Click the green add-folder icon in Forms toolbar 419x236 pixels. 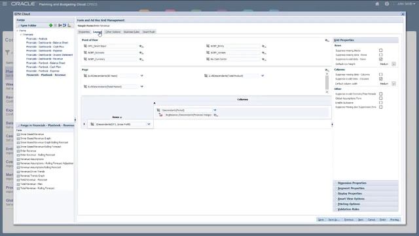click(x=51, y=25)
